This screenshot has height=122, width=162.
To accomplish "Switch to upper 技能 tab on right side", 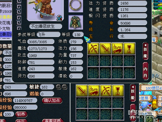I will coord(145,51).
